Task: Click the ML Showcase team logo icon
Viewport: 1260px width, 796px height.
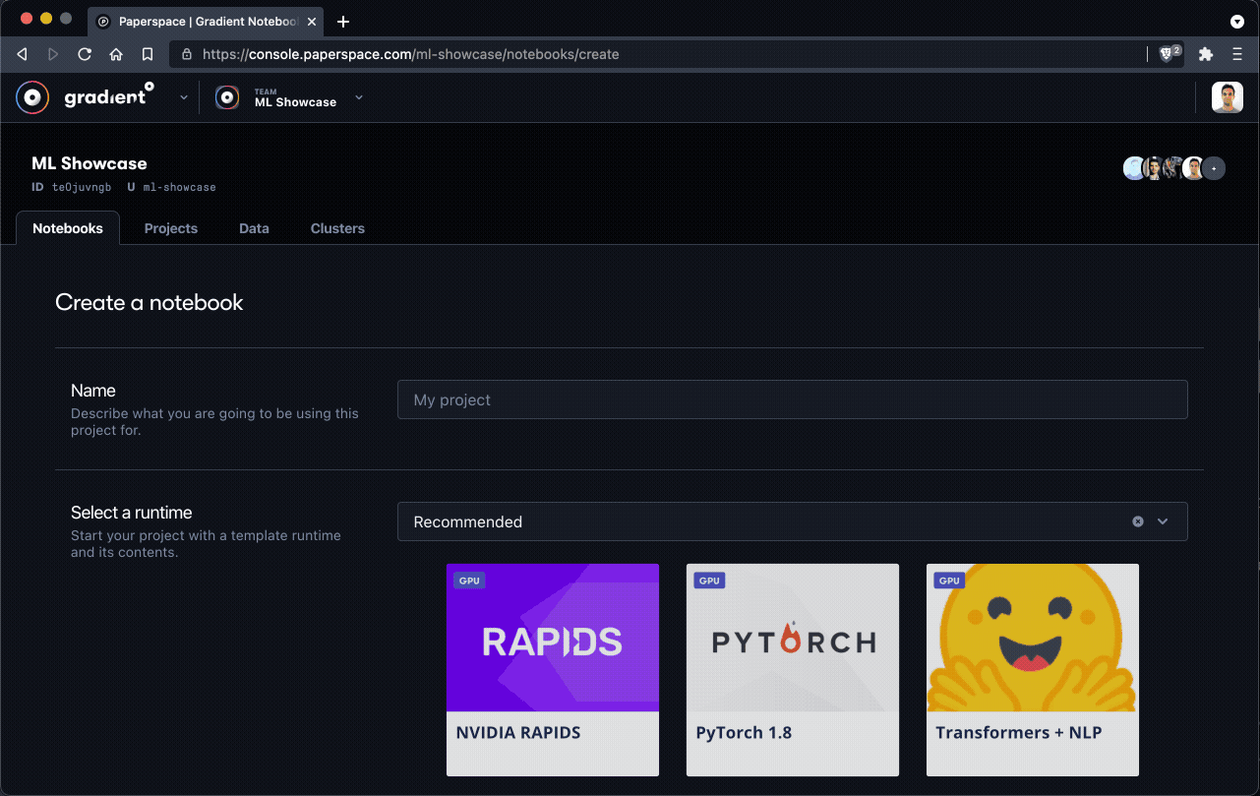Action: coord(227,97)
